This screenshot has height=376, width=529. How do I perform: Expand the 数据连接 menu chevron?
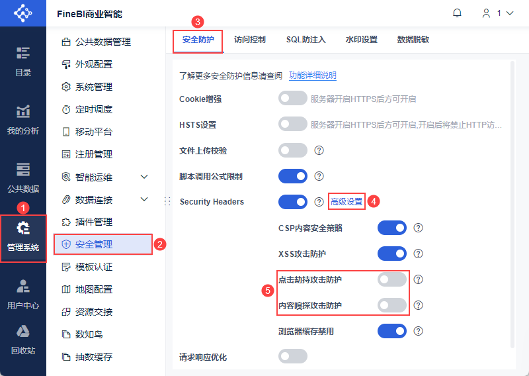click(145, 199)
